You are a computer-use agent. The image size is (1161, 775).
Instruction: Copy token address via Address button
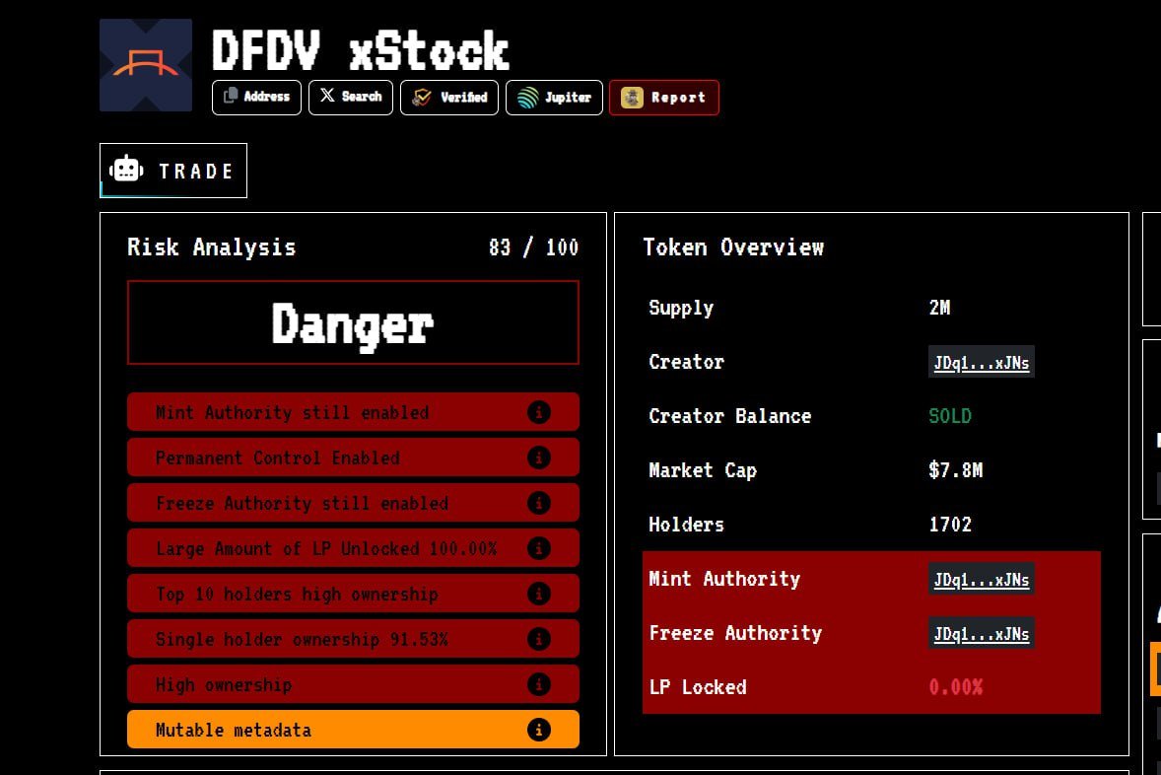tap(256, 97)
